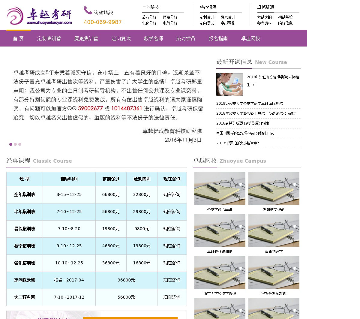This screenshot has height=319, width=360.
Task: Click the 南京大学经济学原理 course image
Action: pyautogui.click(x=220, y=272)
